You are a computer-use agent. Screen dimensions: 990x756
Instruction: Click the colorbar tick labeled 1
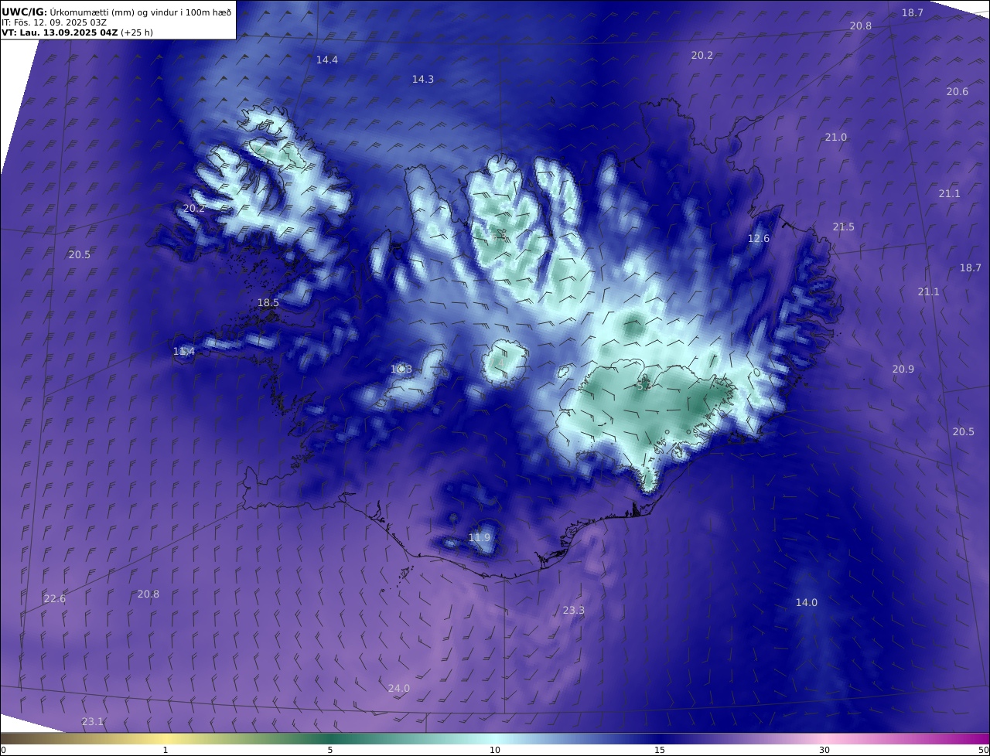click(x=166, y=750)
